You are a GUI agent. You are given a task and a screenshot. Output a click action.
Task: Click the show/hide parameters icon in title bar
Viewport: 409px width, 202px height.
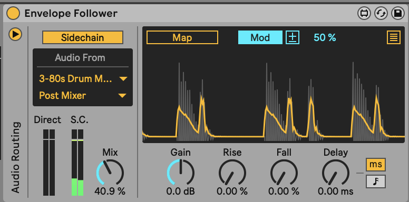click(364, 13)
